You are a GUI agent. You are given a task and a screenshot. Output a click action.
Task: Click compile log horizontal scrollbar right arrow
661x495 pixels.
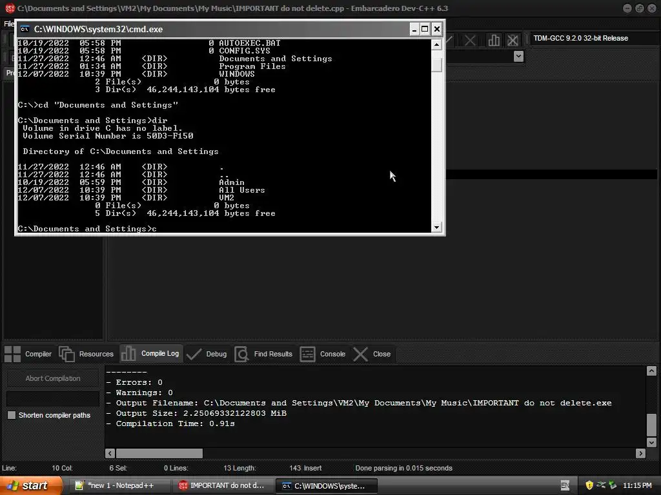[x=641, y=453]
